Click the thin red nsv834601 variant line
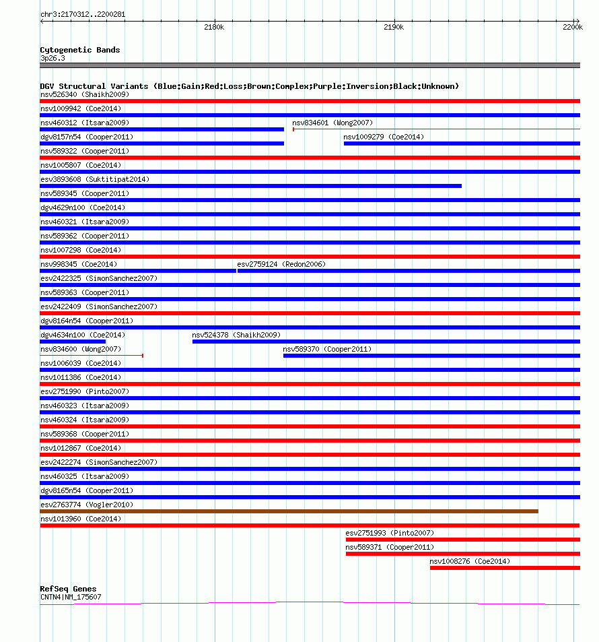This screenshot has width=599, height=642. pos(437,129)
